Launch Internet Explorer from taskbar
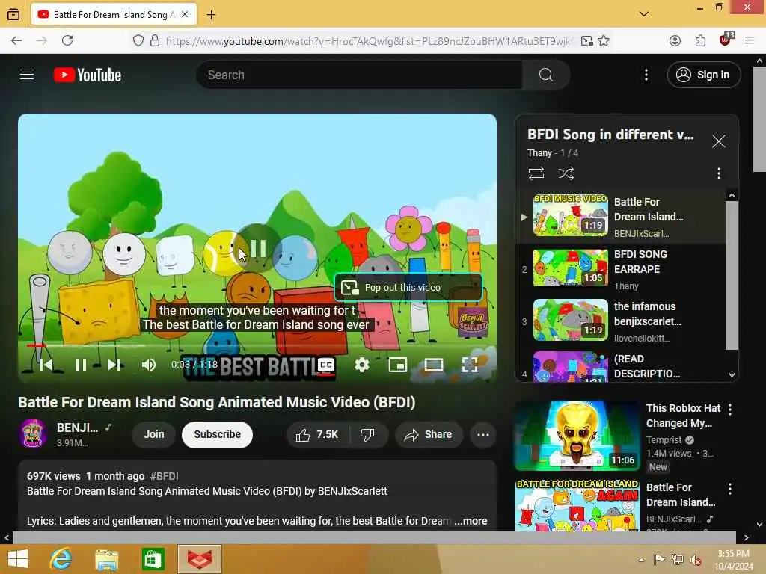This screenshot has height=574, width=766. coord(61,559)
